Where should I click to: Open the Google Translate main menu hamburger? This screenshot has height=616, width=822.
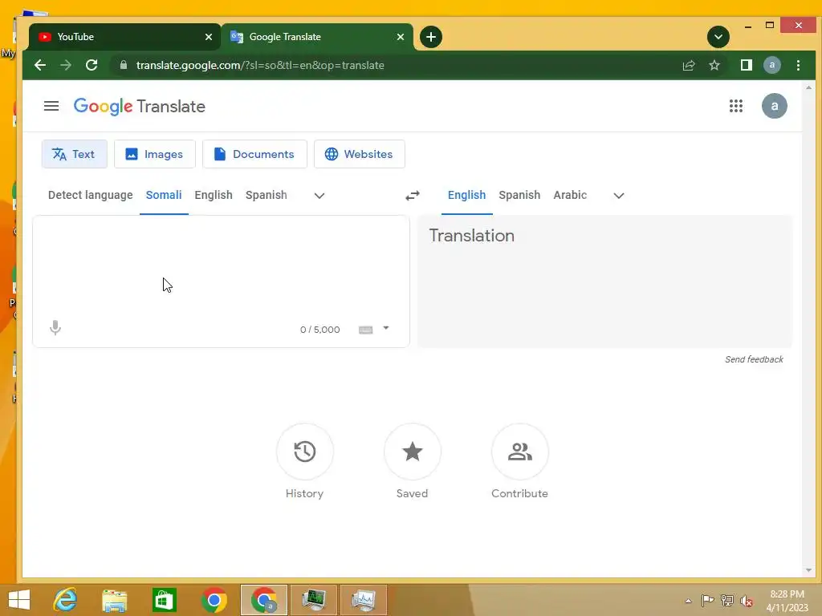pos(51,107)
